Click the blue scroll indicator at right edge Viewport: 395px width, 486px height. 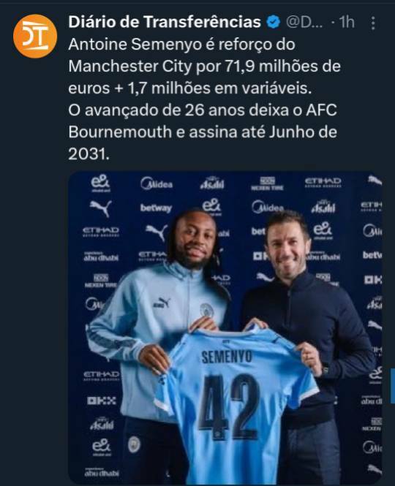click(x=393, y=386)
